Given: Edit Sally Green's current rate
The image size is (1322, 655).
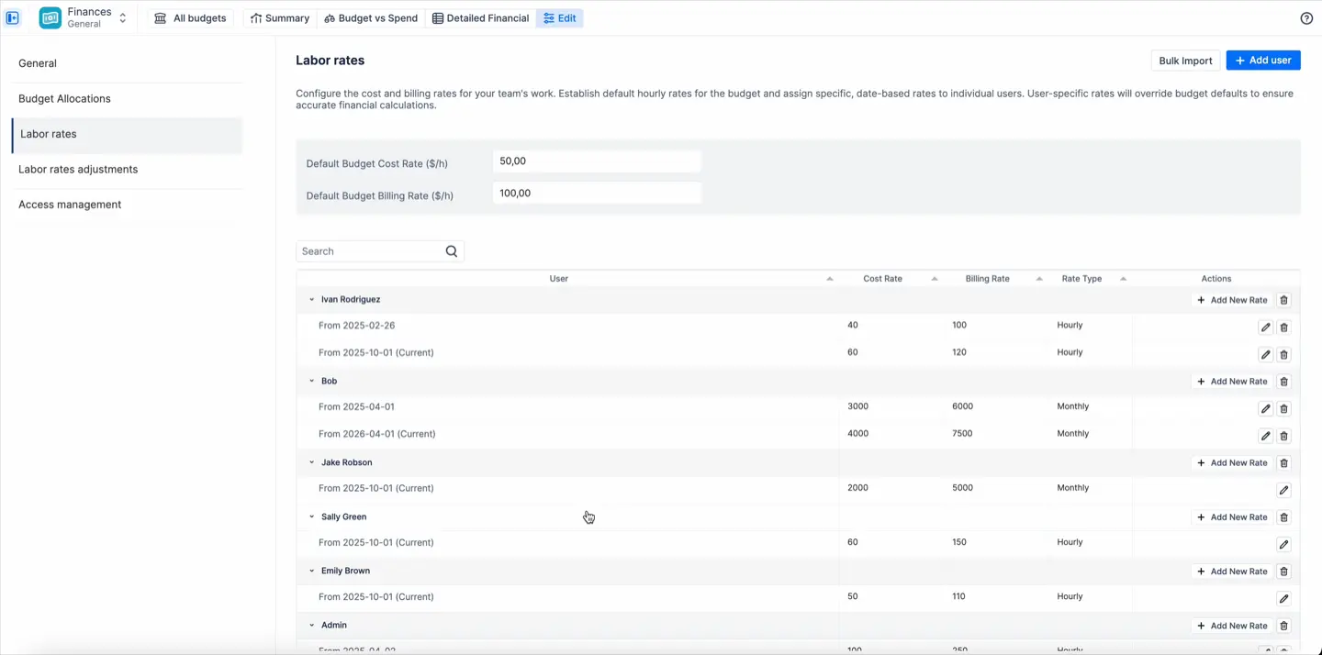Looking at the screenshot, I should tap(1283, 544).
